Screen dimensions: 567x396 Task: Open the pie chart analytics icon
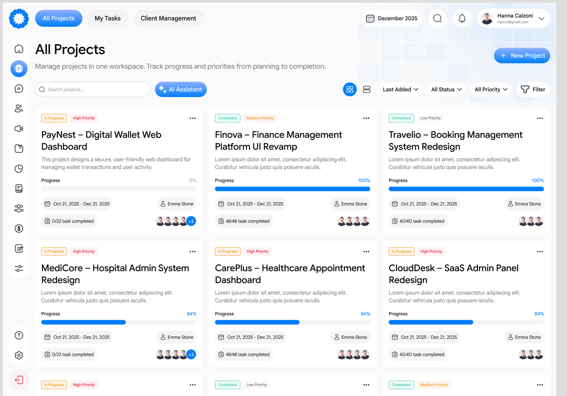tap(19, 168)
